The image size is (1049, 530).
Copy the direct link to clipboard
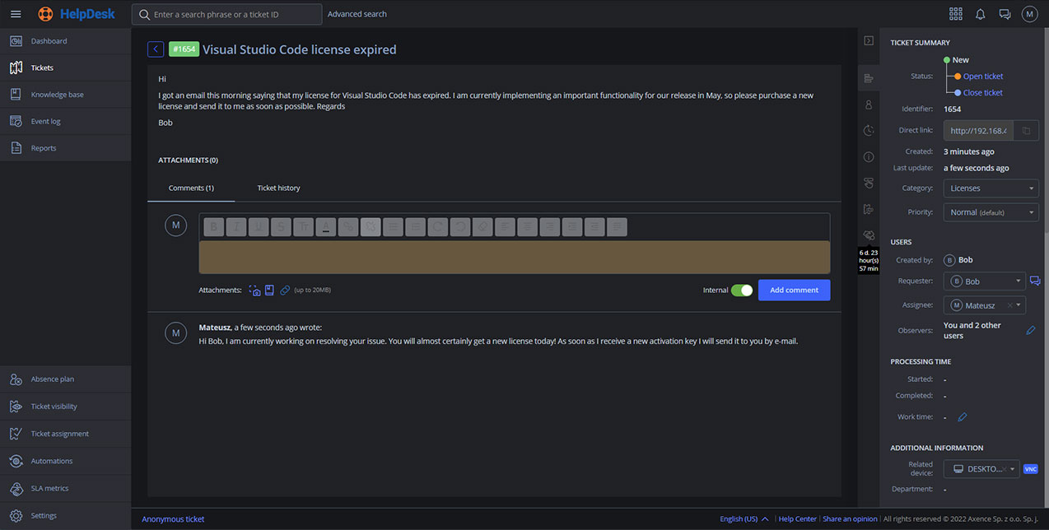coord(1026,131)
